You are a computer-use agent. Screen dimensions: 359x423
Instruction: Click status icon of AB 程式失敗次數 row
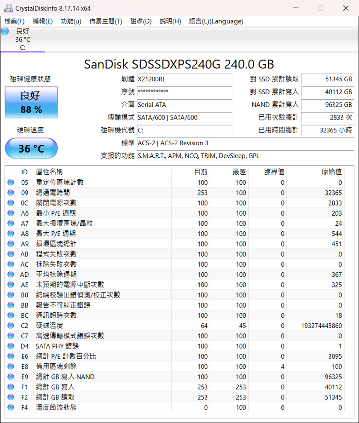[x=11, y=254]
